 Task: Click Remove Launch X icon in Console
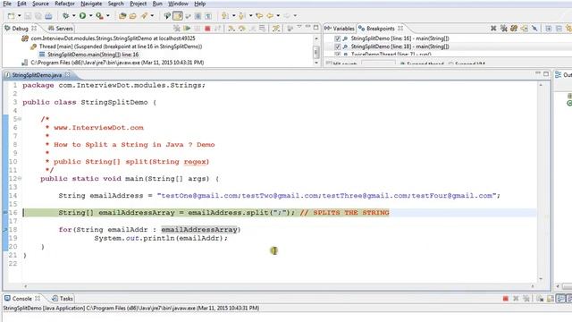coord(516,299)
